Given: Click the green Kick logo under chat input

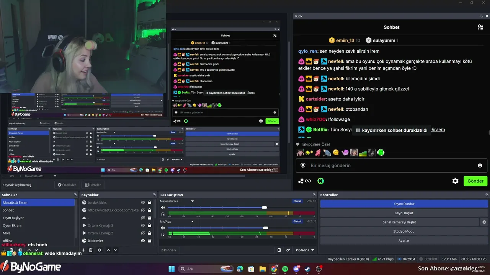Looking at the screenshot, I should 321,181.
